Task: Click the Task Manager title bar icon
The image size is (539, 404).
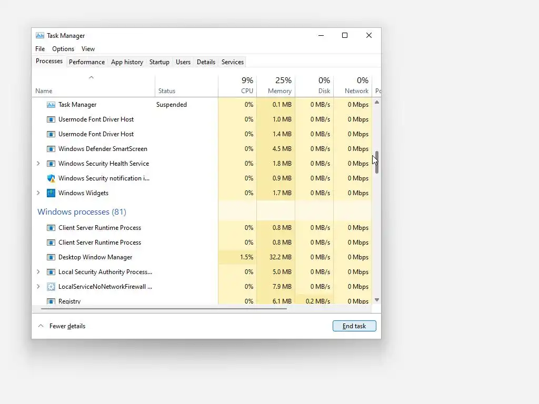Action: click(x=40, y=35)
